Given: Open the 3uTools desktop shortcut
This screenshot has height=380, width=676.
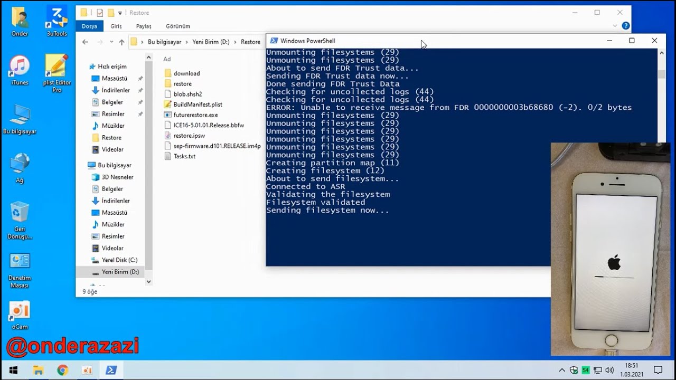Looking at the screenshot, I should pos(57,21).
